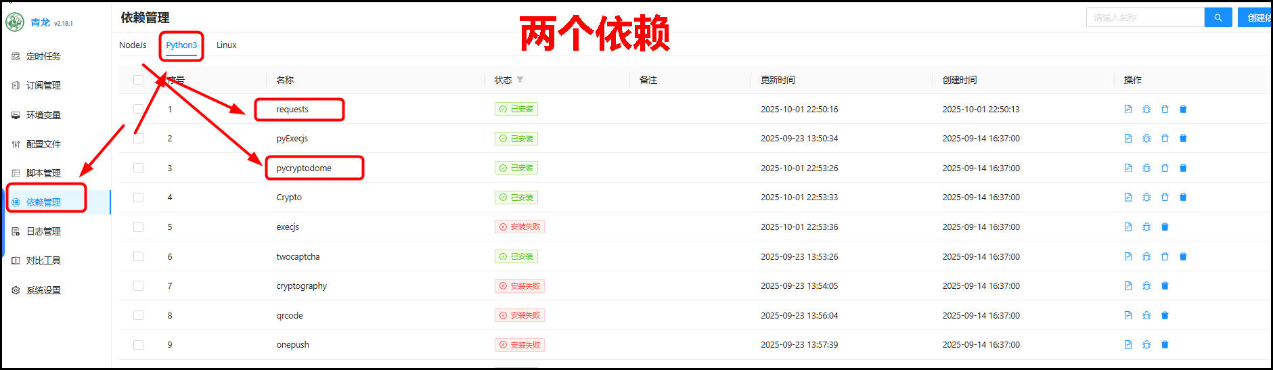Switch to the Linux tab
1273x370 pixels.
[226, 45]
